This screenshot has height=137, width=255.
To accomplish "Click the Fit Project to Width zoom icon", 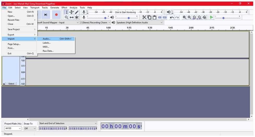I will [200, 17].
